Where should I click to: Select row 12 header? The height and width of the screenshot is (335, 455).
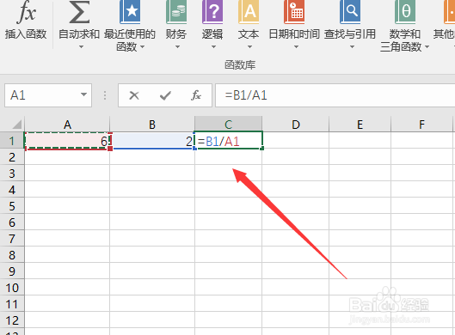point(12,320)
